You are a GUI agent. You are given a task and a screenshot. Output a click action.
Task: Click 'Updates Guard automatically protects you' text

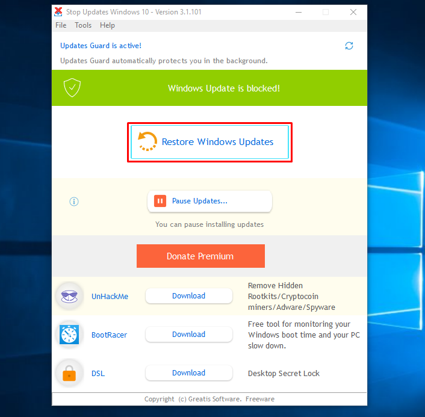click(164, 61)
